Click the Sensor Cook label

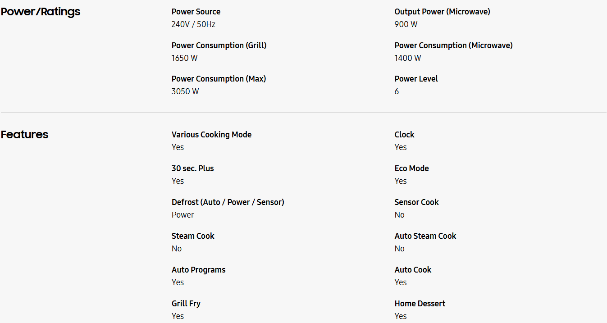[x=416, y=202]
